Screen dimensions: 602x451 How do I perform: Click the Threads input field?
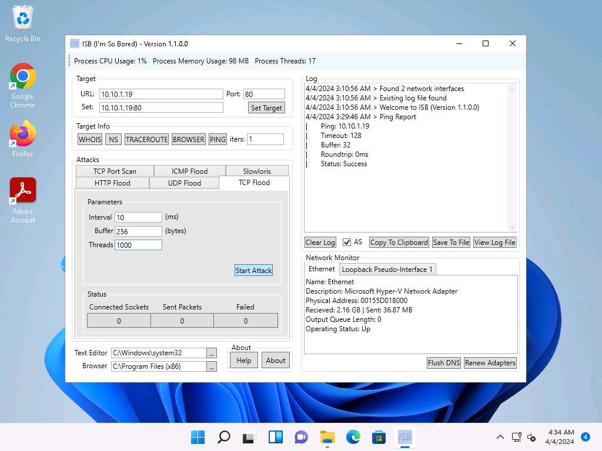click(138, 245)
